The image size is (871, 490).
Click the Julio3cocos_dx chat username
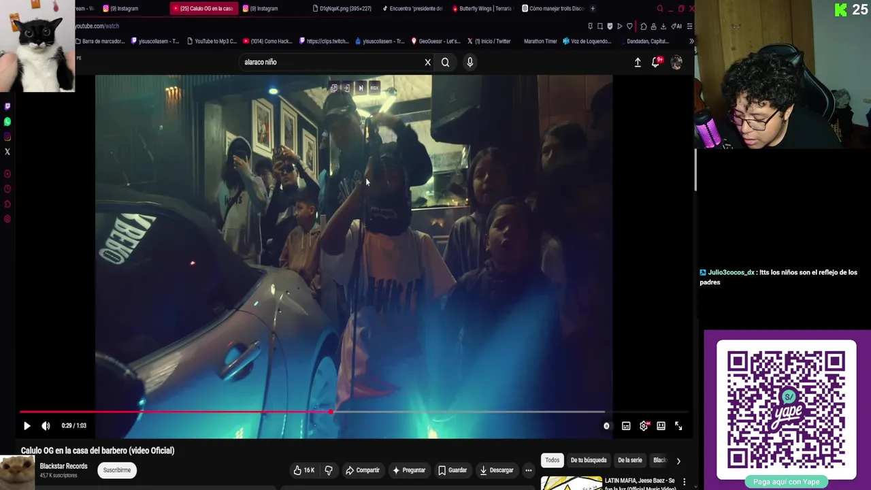tap(731, 272)
